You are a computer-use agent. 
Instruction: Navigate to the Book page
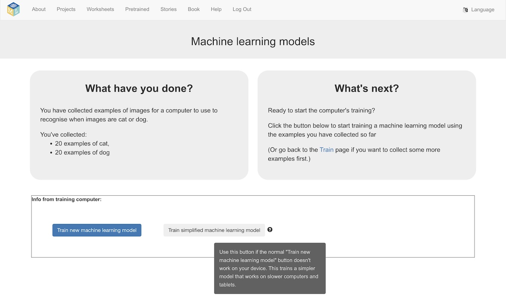[x=193, y=9]
